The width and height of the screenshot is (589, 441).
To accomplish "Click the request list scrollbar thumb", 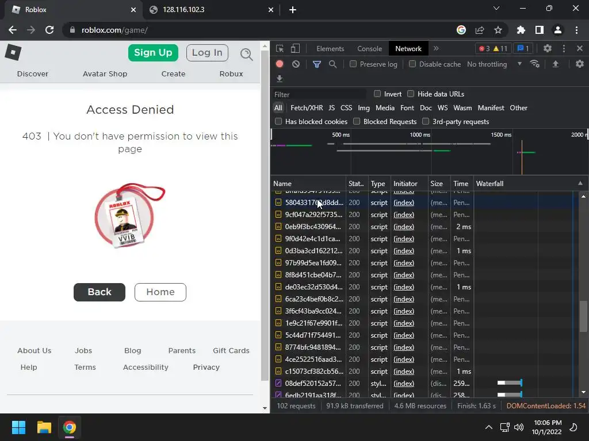I will pos(583,316).
